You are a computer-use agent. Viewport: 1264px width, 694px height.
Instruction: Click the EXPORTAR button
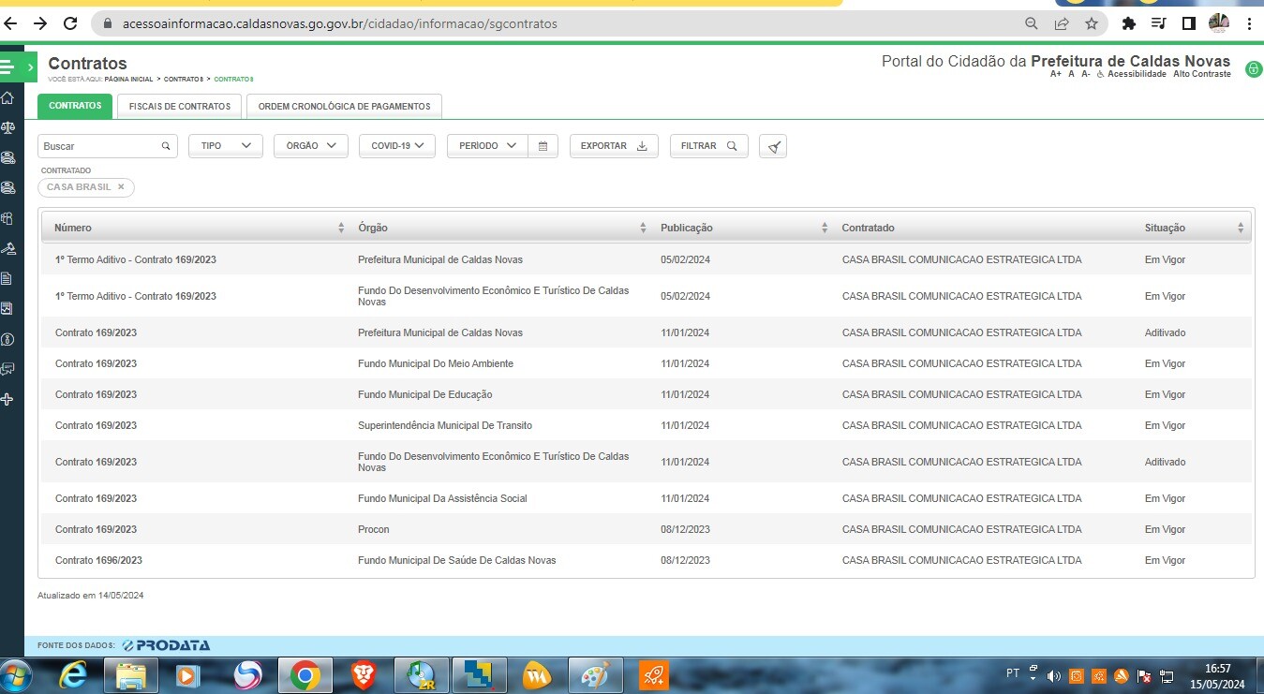coord(614,146)
